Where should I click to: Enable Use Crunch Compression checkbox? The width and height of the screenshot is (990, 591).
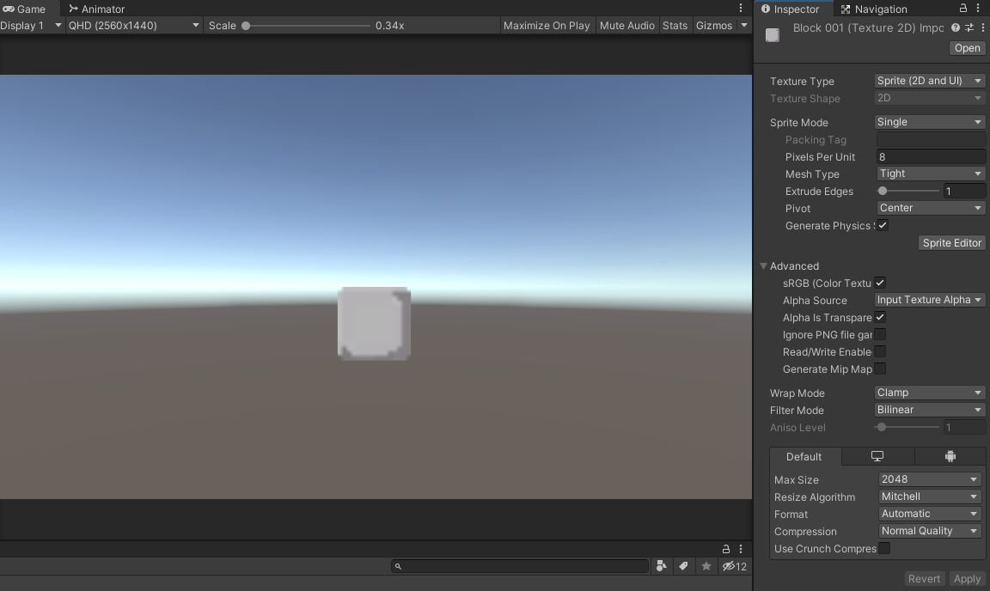pos(884,548)
